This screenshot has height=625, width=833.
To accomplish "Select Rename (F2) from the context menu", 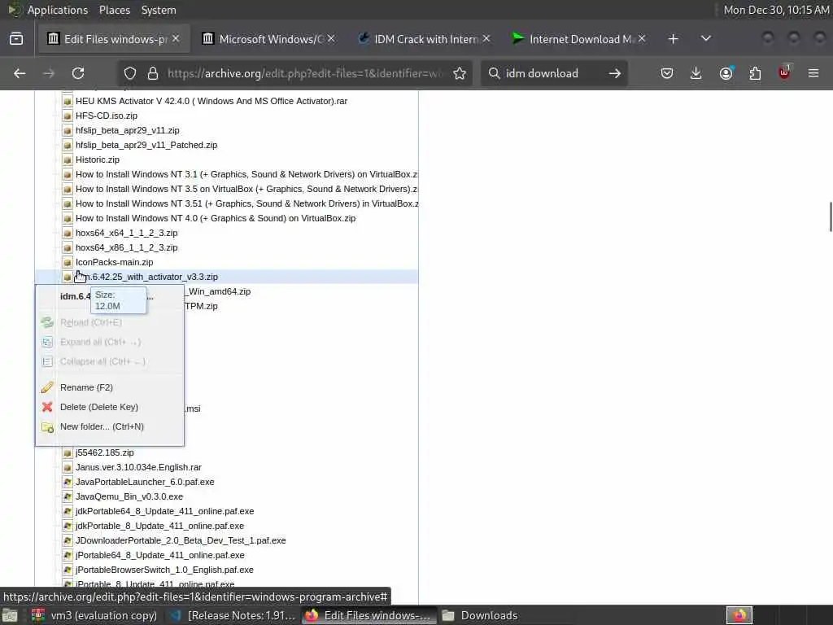I will 86,387.
